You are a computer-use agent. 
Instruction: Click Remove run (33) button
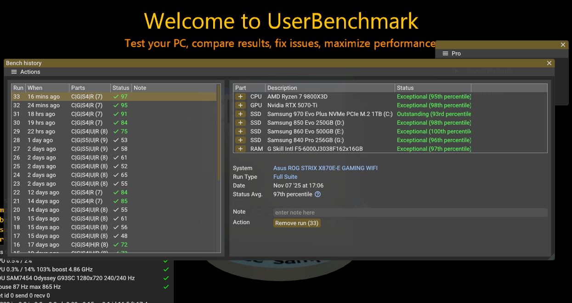297,223
